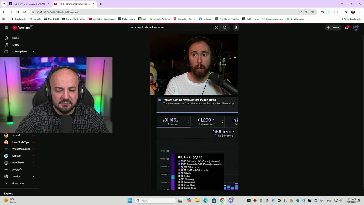Open Chrome three-dot menu
This screenshot has width=364, height=205.
[360, 12]
